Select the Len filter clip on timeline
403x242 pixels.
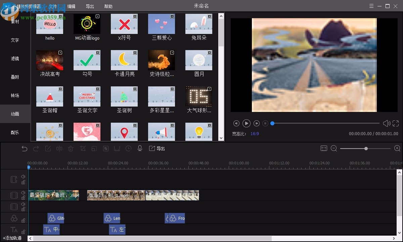click(112, 218)
